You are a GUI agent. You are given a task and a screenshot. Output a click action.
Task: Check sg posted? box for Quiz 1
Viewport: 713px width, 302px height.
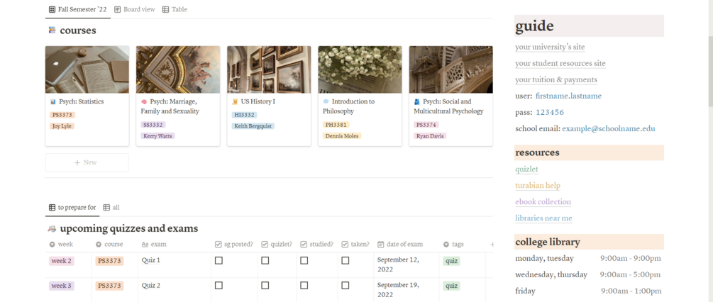tap(219, 261)
